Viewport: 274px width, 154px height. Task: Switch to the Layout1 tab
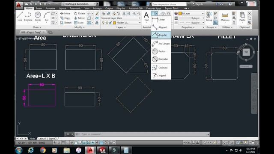click(x=42, y=139)
